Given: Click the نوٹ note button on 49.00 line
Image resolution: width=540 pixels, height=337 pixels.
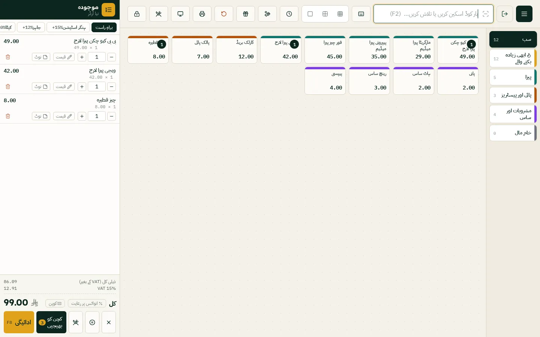Looking at the screenshot, I should point(41,57).
